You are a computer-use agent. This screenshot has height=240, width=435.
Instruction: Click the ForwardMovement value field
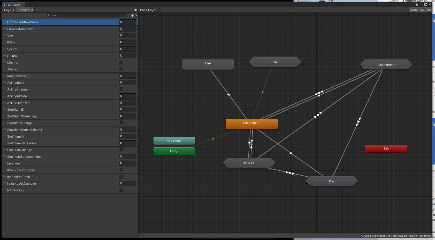click(128, 29)
